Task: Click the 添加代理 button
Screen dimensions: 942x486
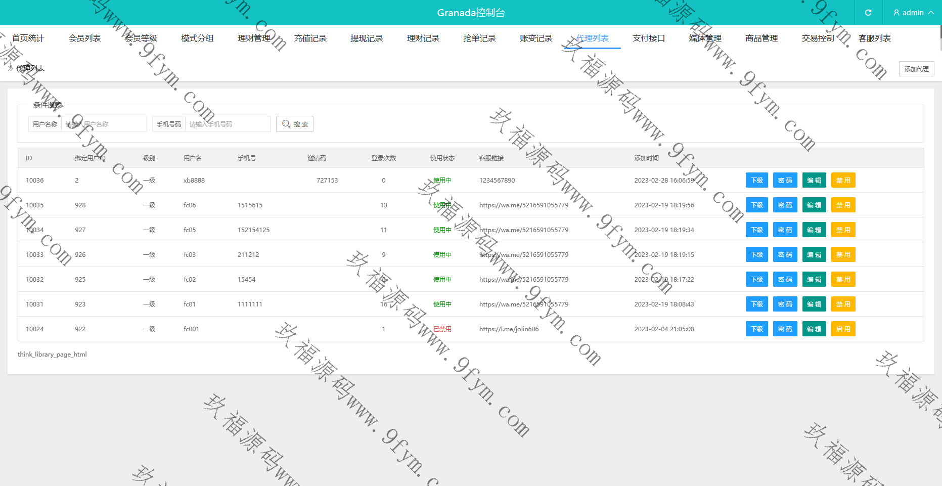Action: point(916,69)
